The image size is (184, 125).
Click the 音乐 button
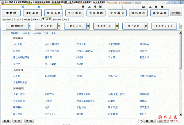point(17,121)
